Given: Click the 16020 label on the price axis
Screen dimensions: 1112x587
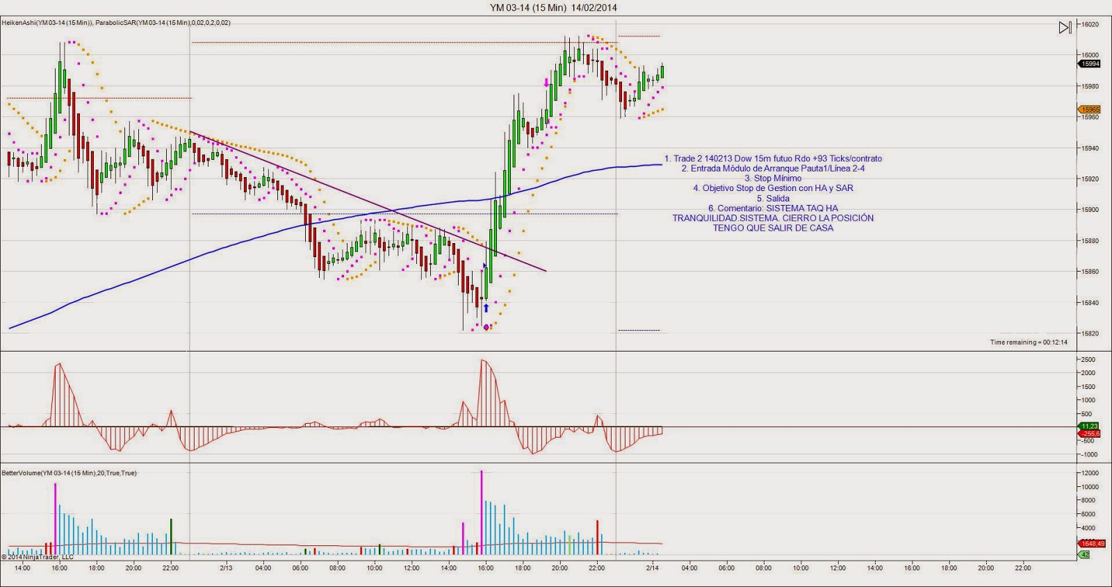Looking at the screenshot, I should (1090, 24).
